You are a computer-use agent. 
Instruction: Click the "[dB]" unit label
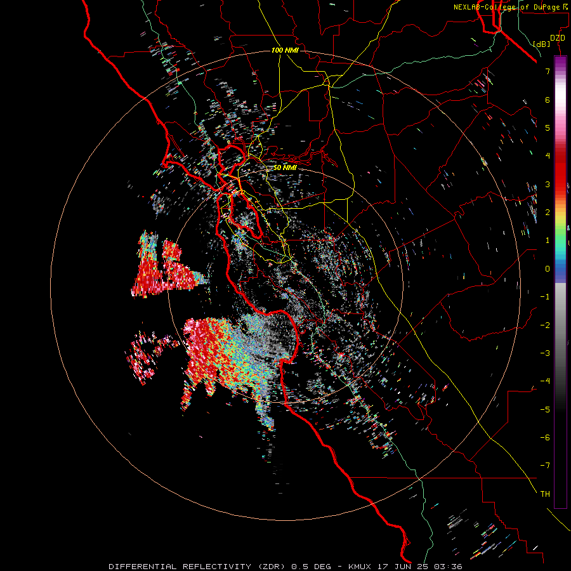[x=542, y=44]
